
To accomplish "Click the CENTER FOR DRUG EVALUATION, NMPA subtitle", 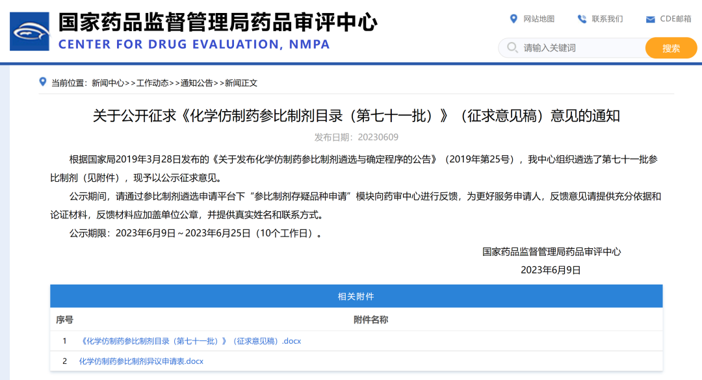I will (x=194, y=44).
